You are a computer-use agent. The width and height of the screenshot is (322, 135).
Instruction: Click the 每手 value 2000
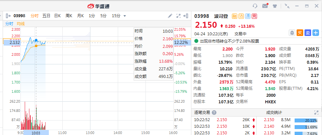pos(271,95)
